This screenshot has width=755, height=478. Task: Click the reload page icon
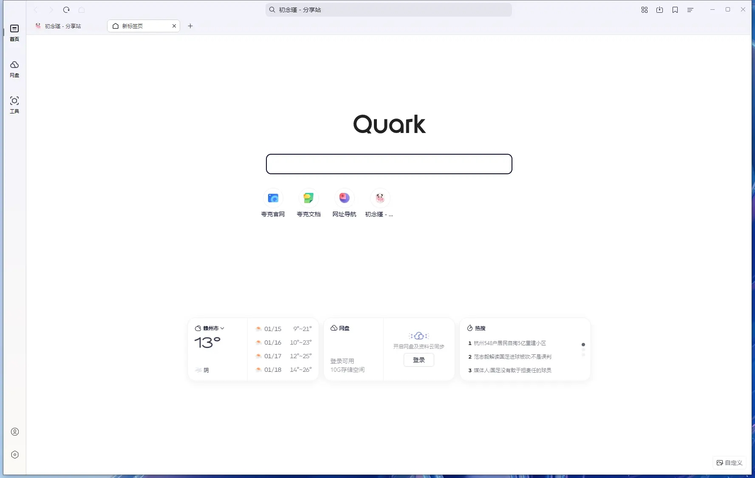(66, 10)
